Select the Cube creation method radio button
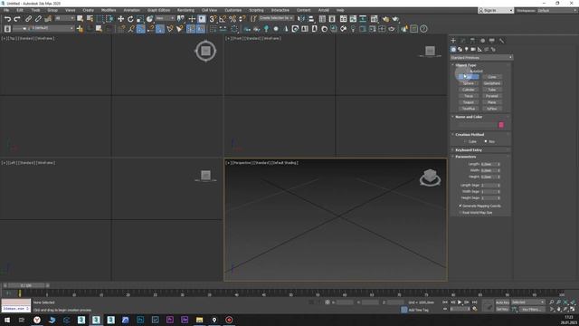Screen dimensions: 579x326 pos(465,141)
